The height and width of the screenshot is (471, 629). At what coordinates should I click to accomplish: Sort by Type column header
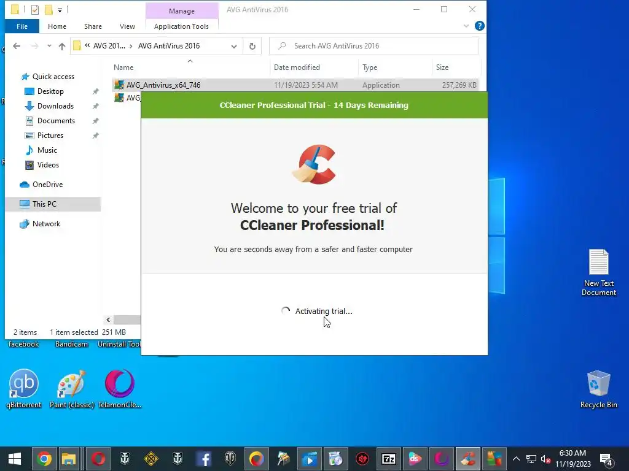(x=370, y=67)
